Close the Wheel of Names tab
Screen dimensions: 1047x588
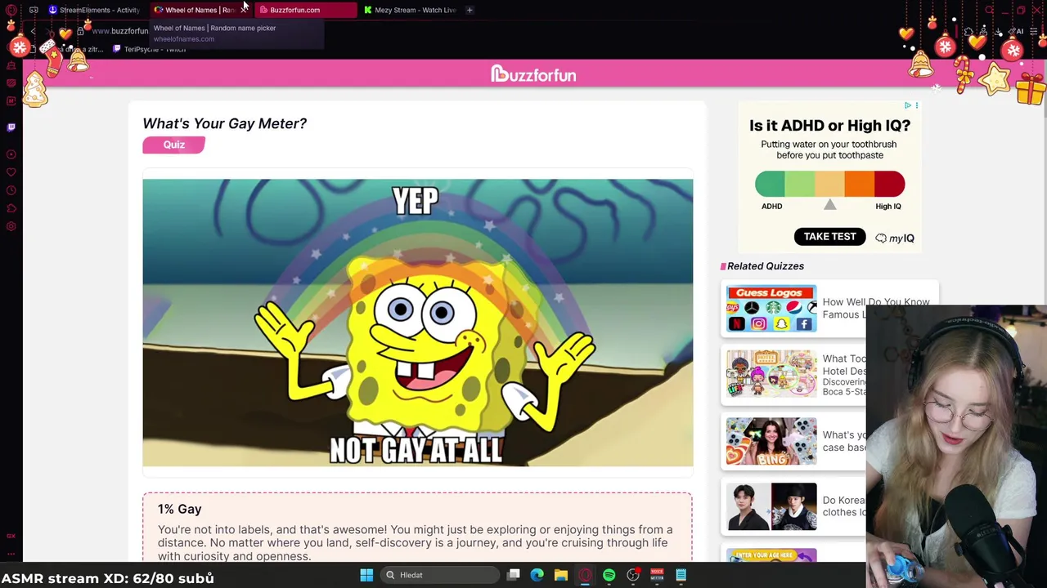[244, 10]
